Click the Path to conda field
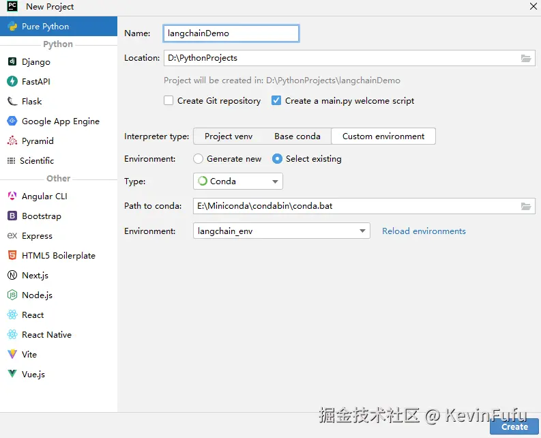Viewport: 541px width, 438px height. 364,206
